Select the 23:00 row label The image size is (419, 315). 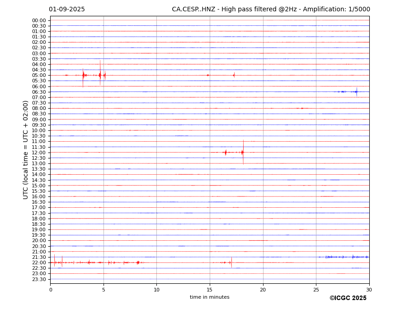[39, 274]
